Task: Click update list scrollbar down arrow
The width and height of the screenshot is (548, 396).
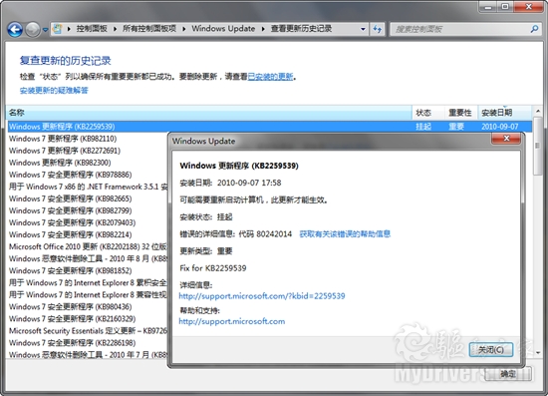Action: [537, 353]
